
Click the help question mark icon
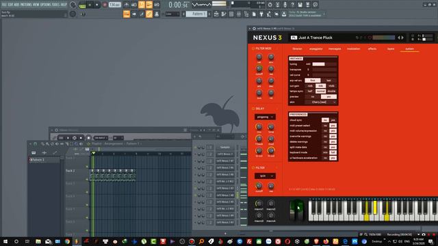292,5
